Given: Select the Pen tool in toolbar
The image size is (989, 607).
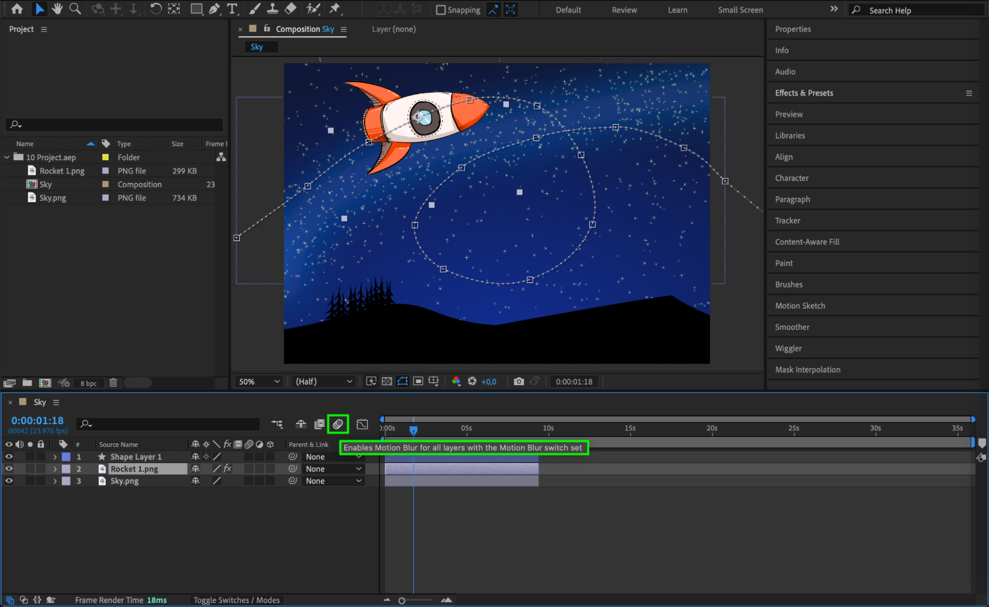Looking at the screenshot, I should 214,9.
